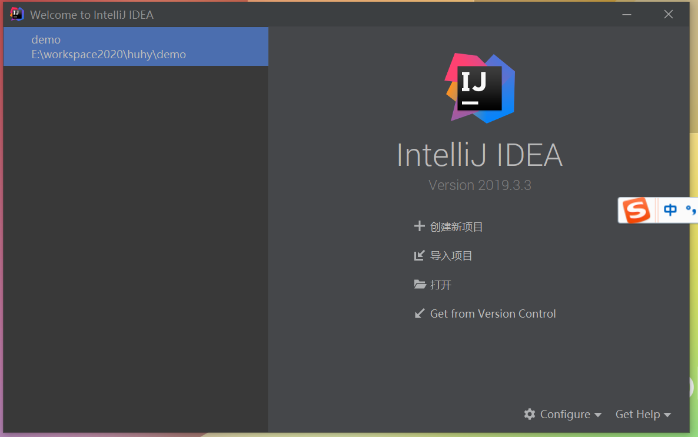
Task: Open the demo recent project entry
Action: tap(136, 46)
